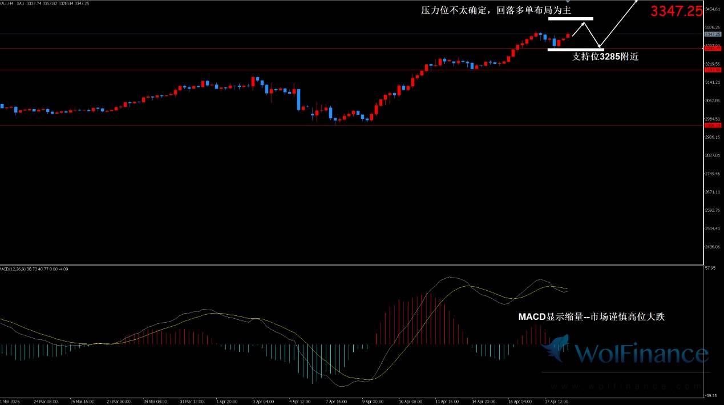Select the upper white resistance bar
The height and width of the screenshot is (405, 724).
[571, 19]
